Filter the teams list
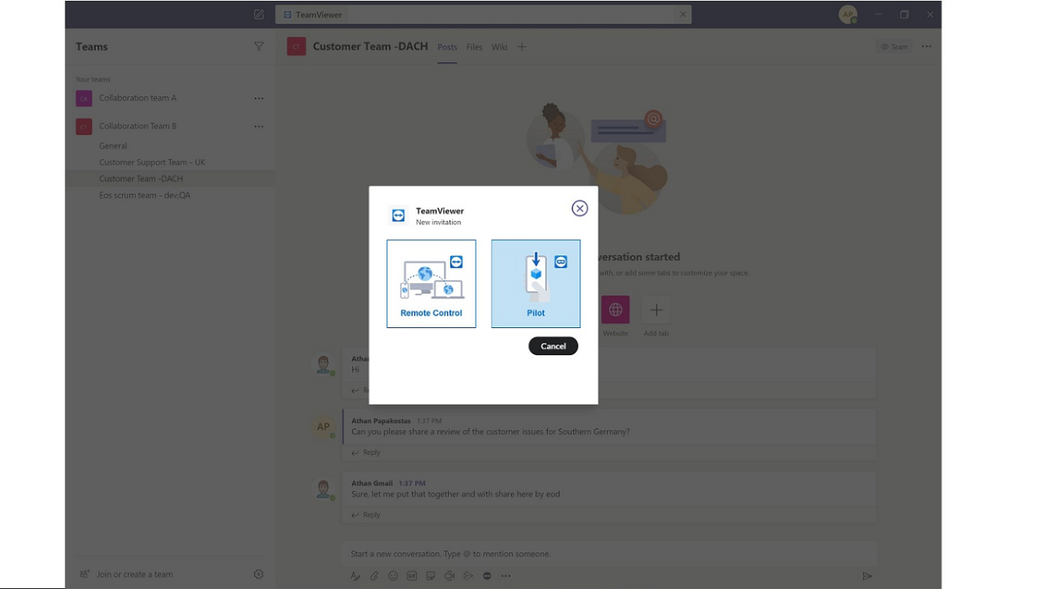 click(259, 47)
